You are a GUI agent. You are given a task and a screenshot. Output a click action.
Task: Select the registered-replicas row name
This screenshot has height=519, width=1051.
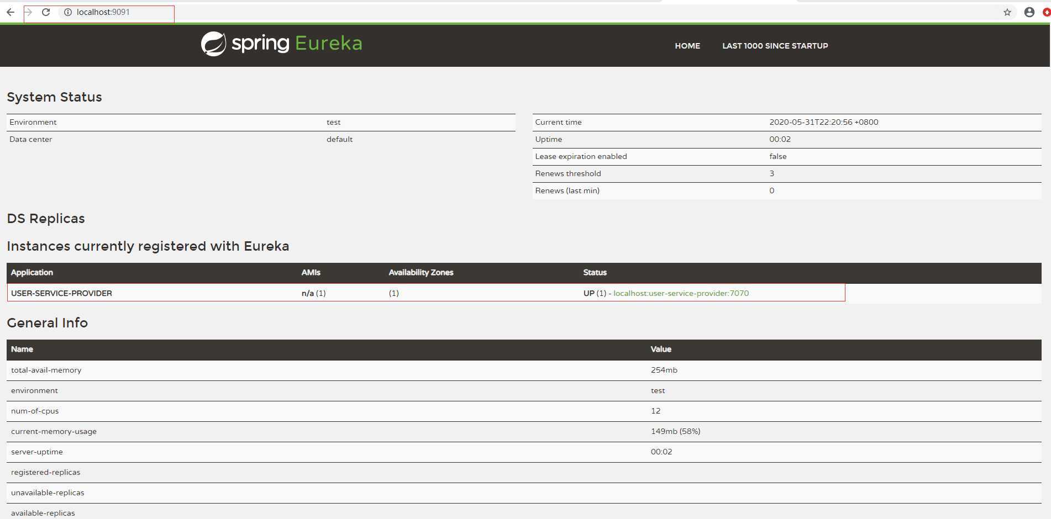[x=45, y=472]
